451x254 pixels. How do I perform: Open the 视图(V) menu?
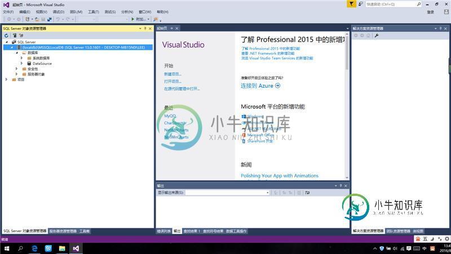41,12
